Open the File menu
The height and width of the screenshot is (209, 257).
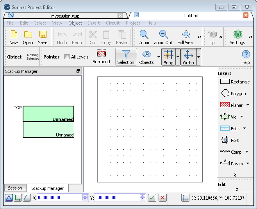coord(10,23)
